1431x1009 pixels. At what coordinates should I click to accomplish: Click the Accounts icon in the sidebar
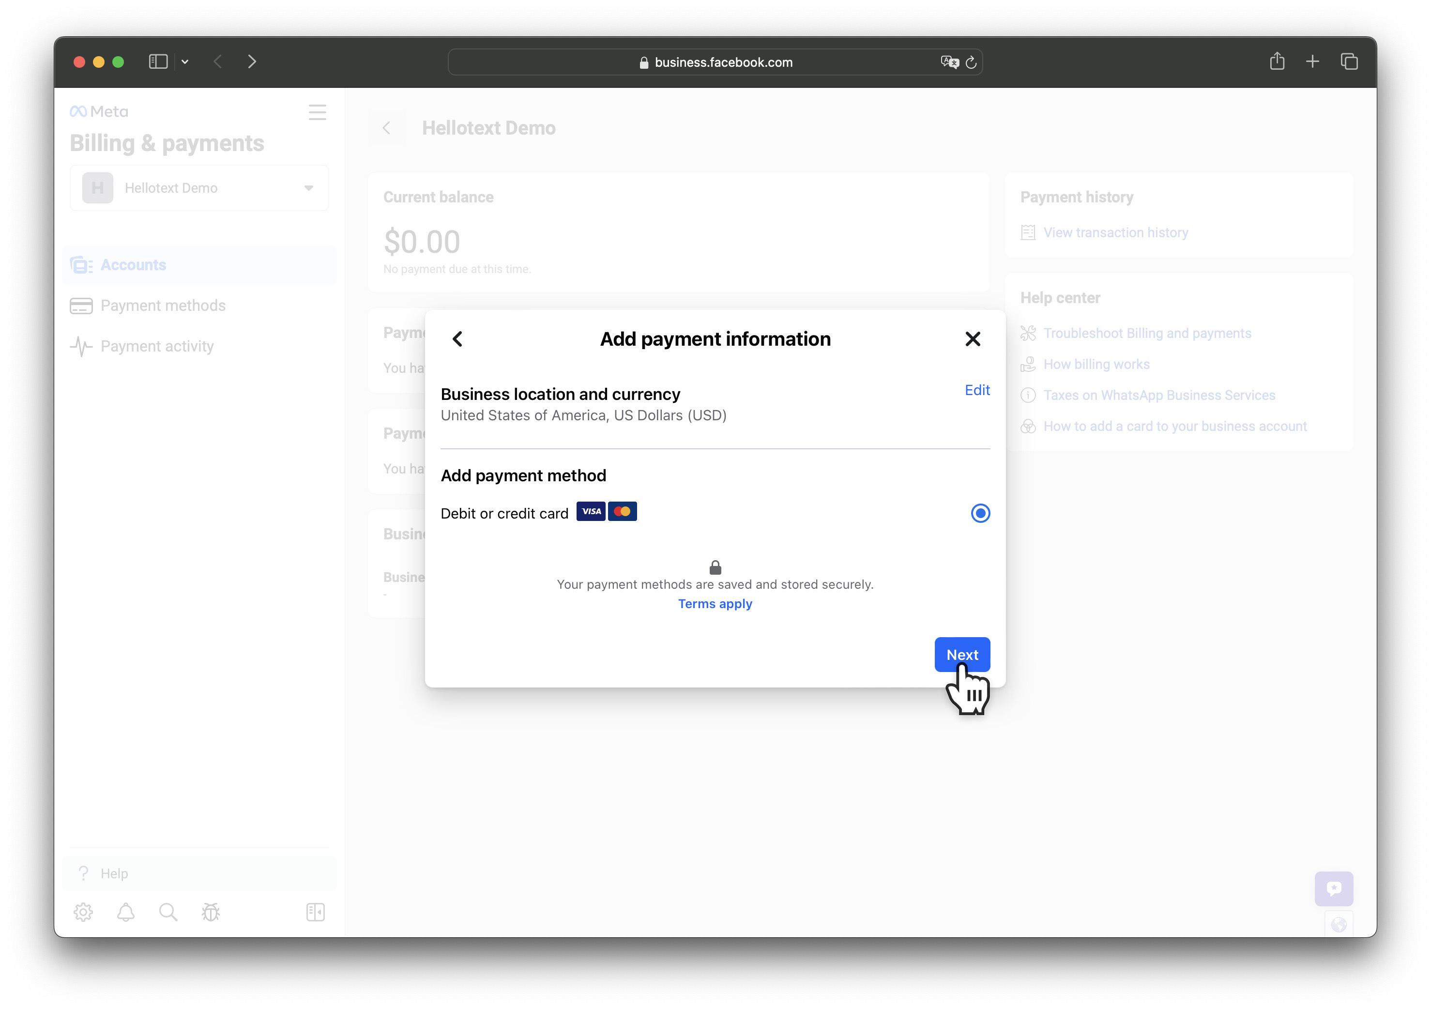81,265
